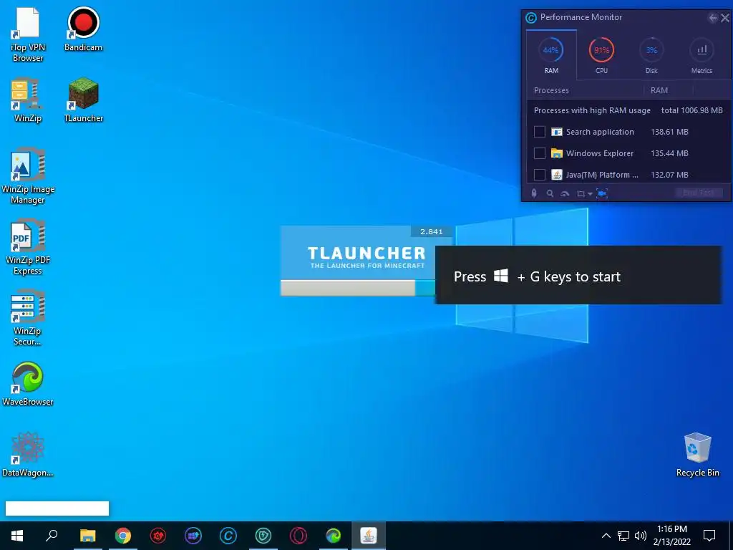Screen dimensions: 733x550
Task: Open the iTop VPN Browser desktop shortcut
Action: coord(28,34)
